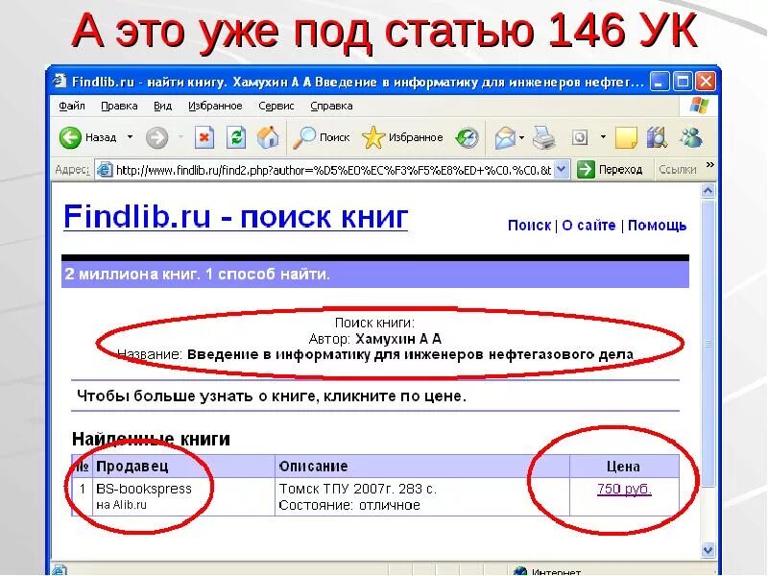
Task: Click the page icon in the title bar
Action: tap(60, 81)
